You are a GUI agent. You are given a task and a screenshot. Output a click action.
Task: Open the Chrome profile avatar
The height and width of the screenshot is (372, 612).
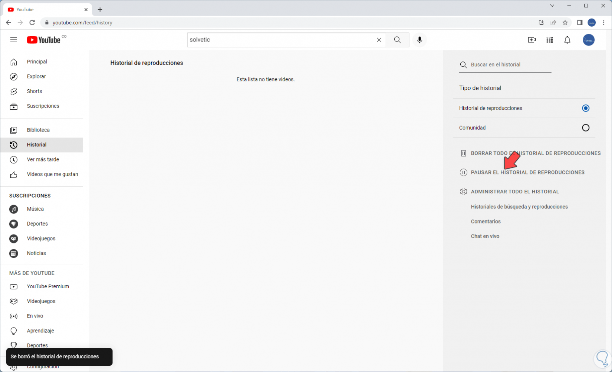pyautogui.click(x=592, y=23)
